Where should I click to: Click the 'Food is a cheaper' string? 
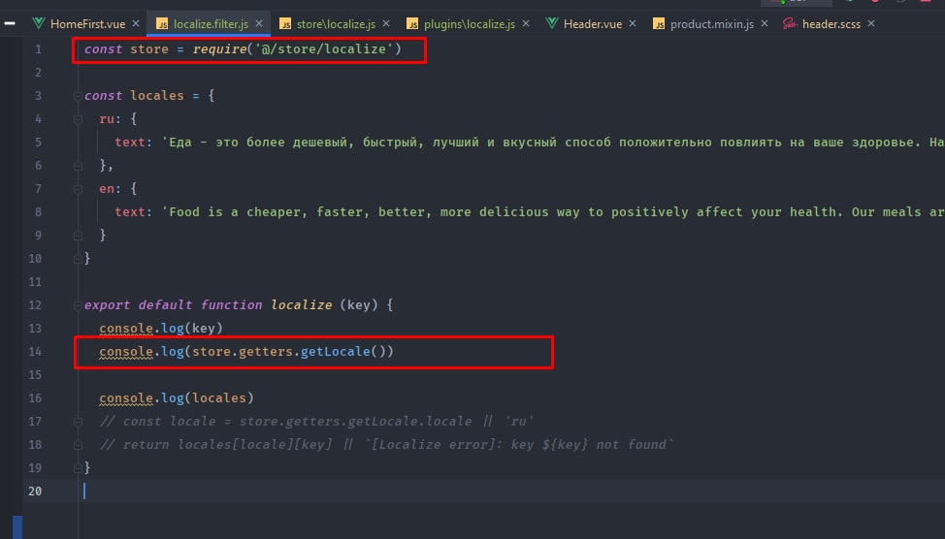pyautogui.click(x=553, y=212)
